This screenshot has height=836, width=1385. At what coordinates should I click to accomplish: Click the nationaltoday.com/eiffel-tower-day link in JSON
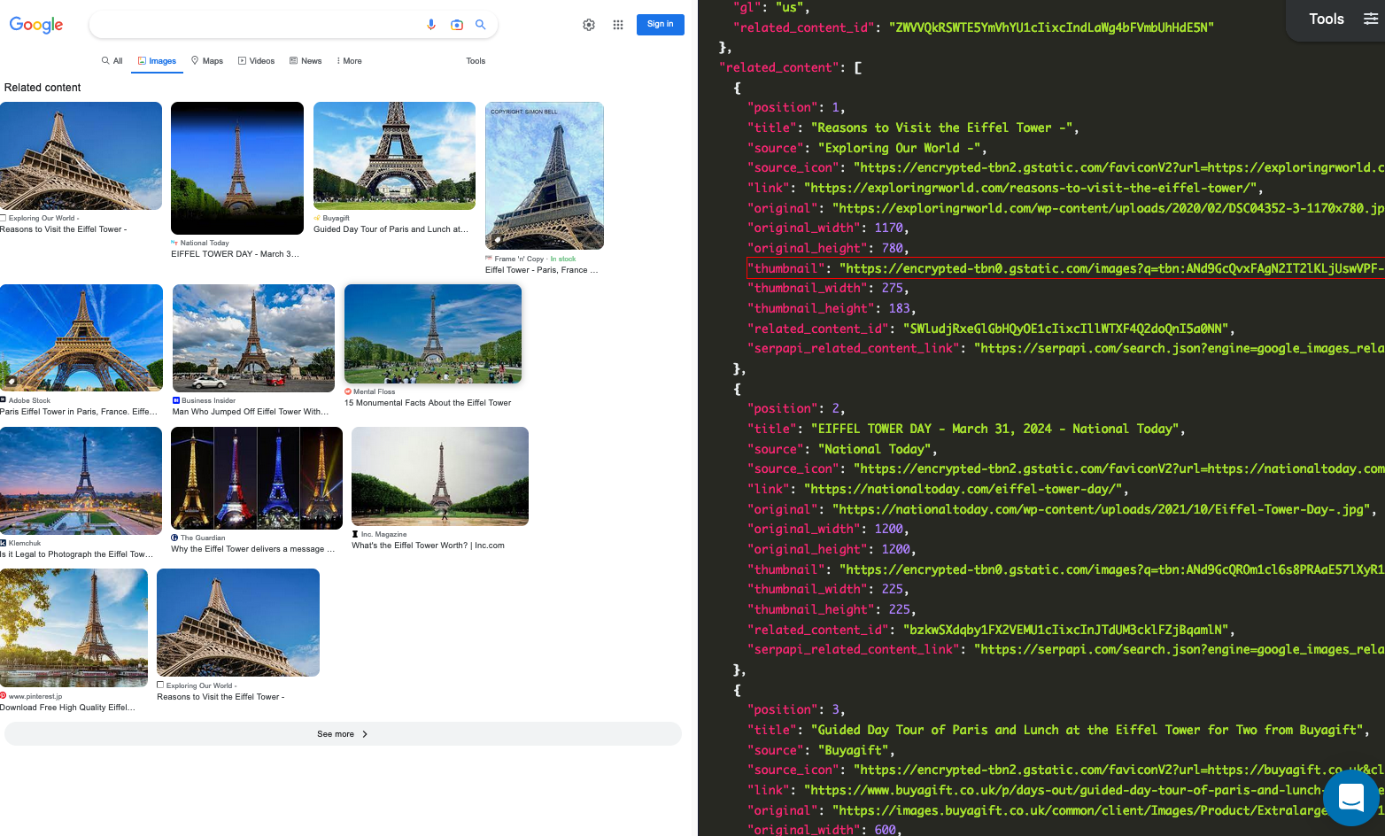965,489
